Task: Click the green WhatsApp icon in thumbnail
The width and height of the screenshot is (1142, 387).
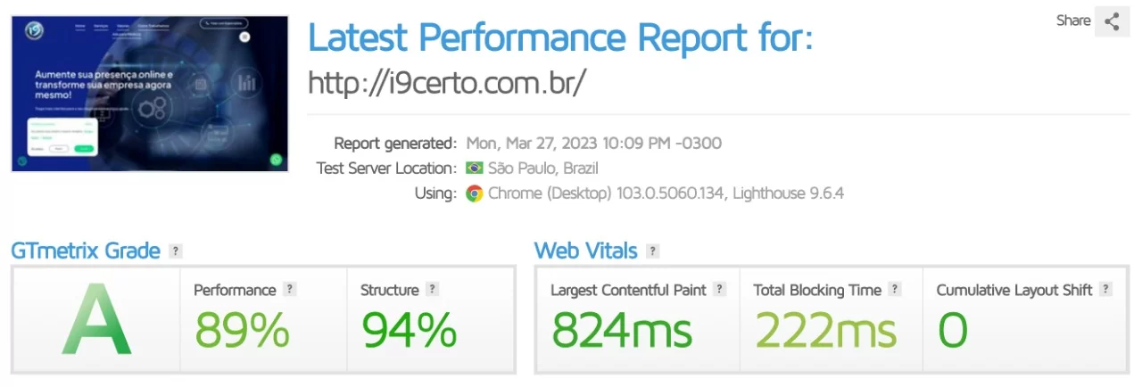Action: pos(276,161)
